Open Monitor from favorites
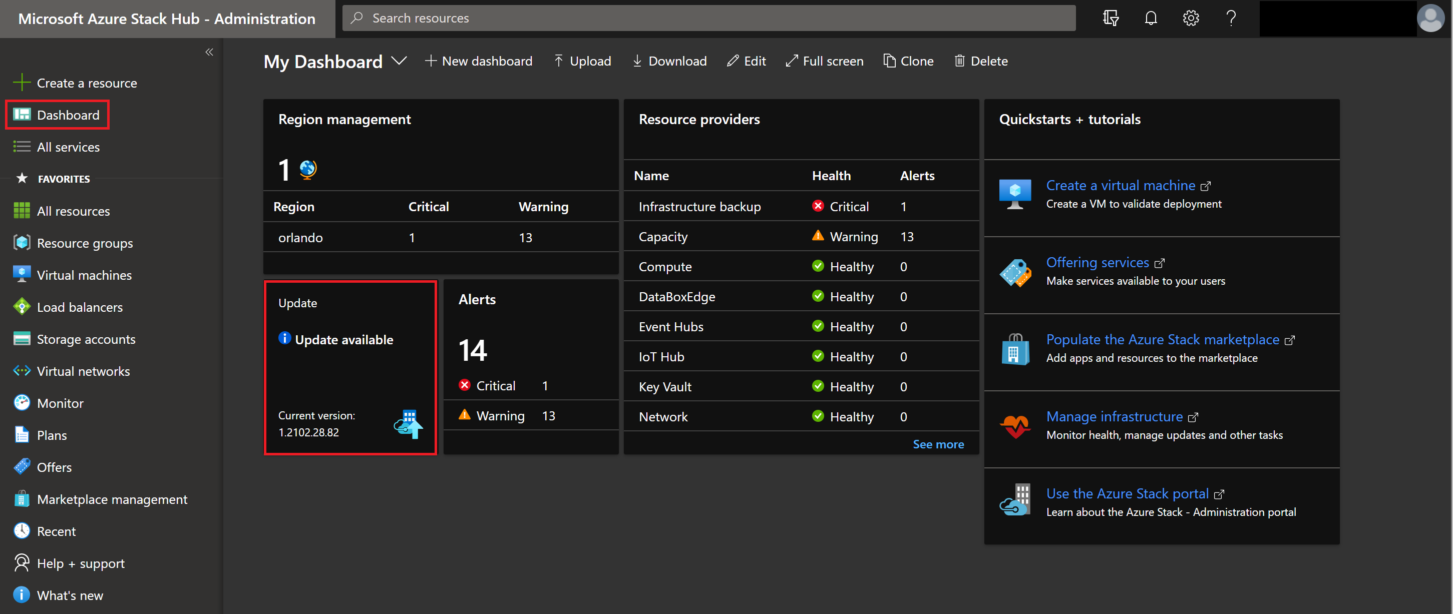This screenshot has height=614, width=1453. (60, 403)
